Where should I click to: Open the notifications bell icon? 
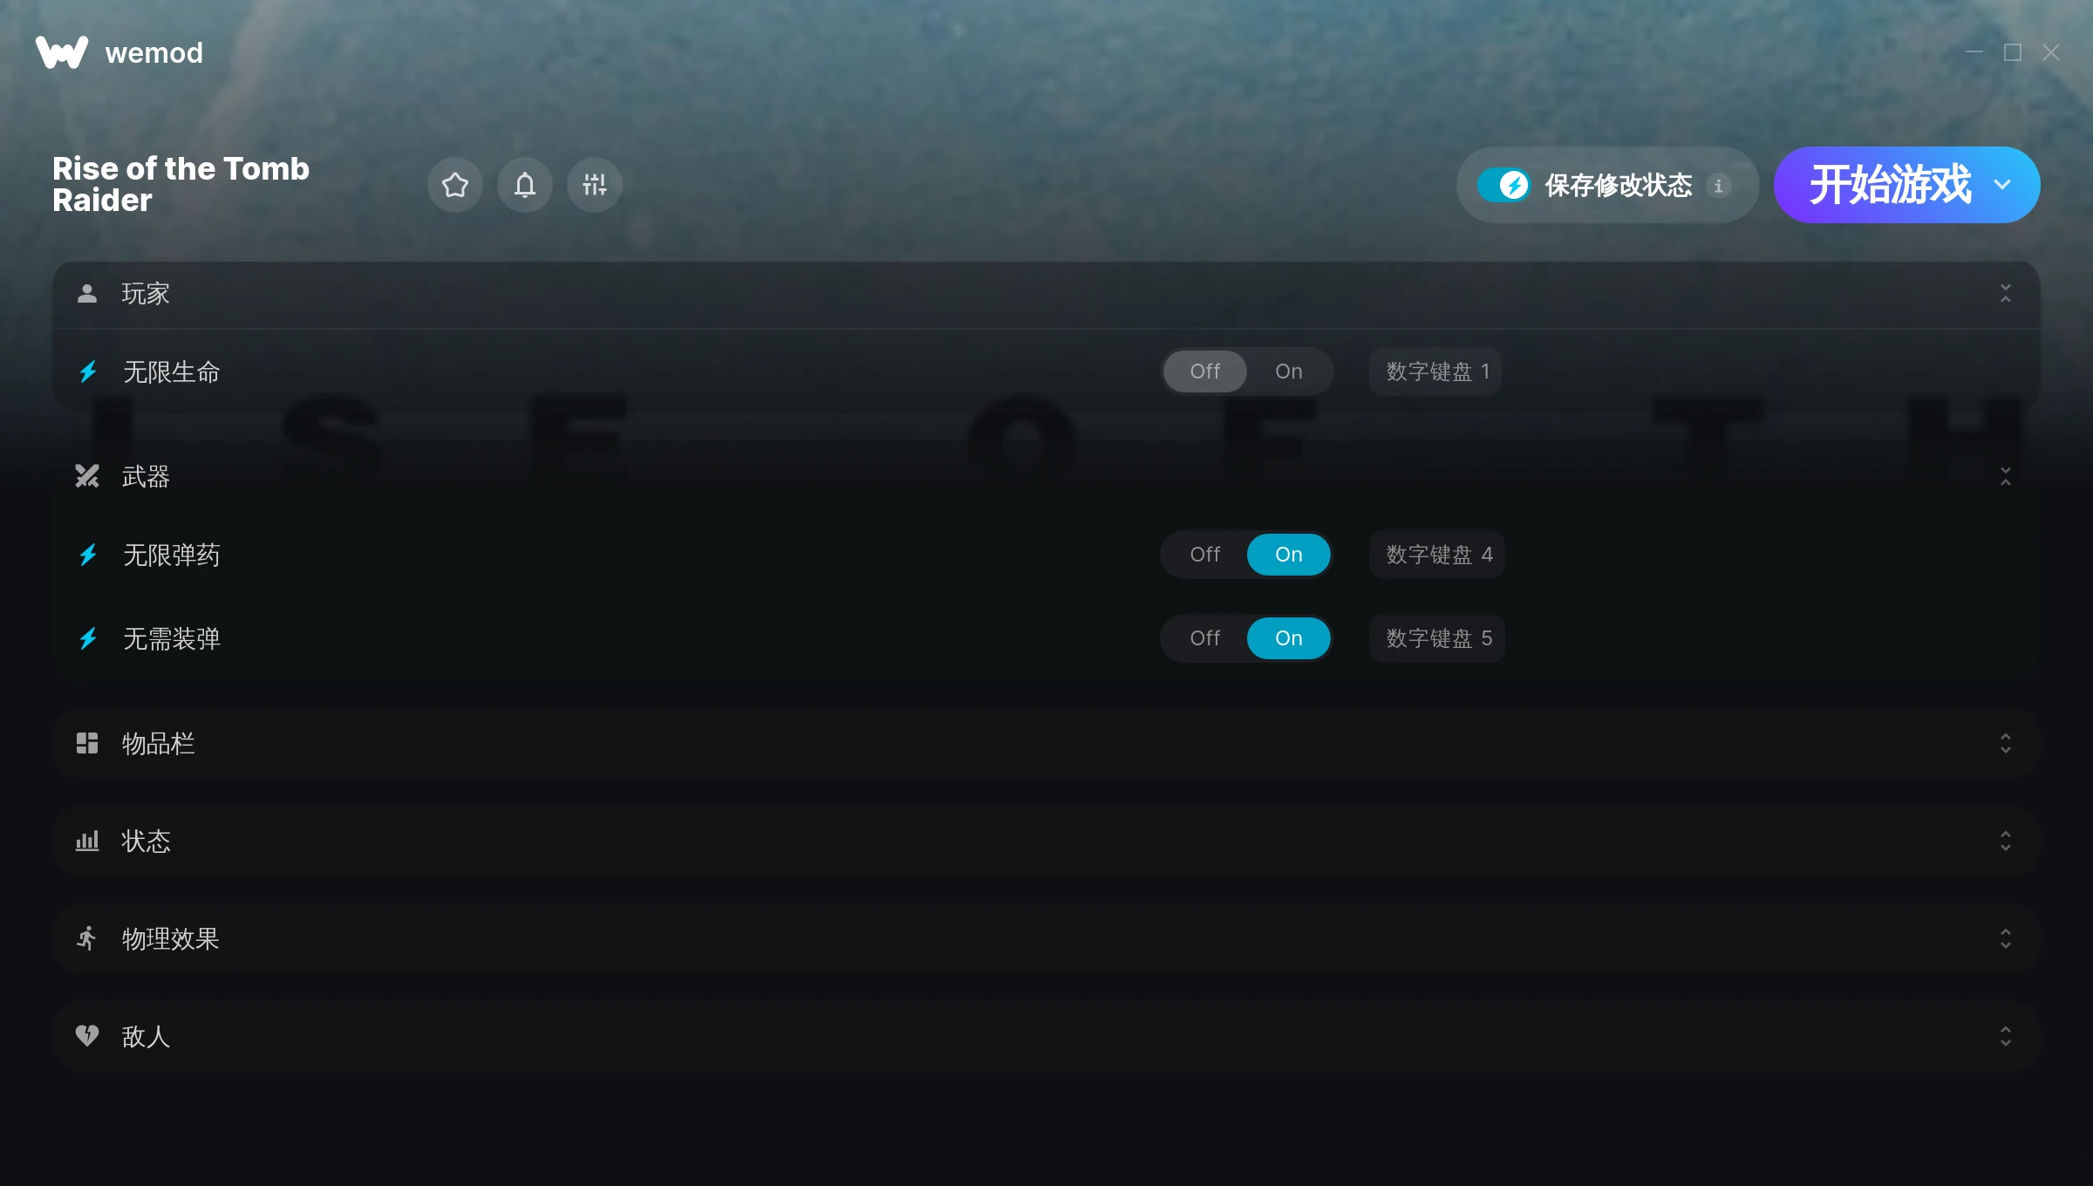[525, 185]
